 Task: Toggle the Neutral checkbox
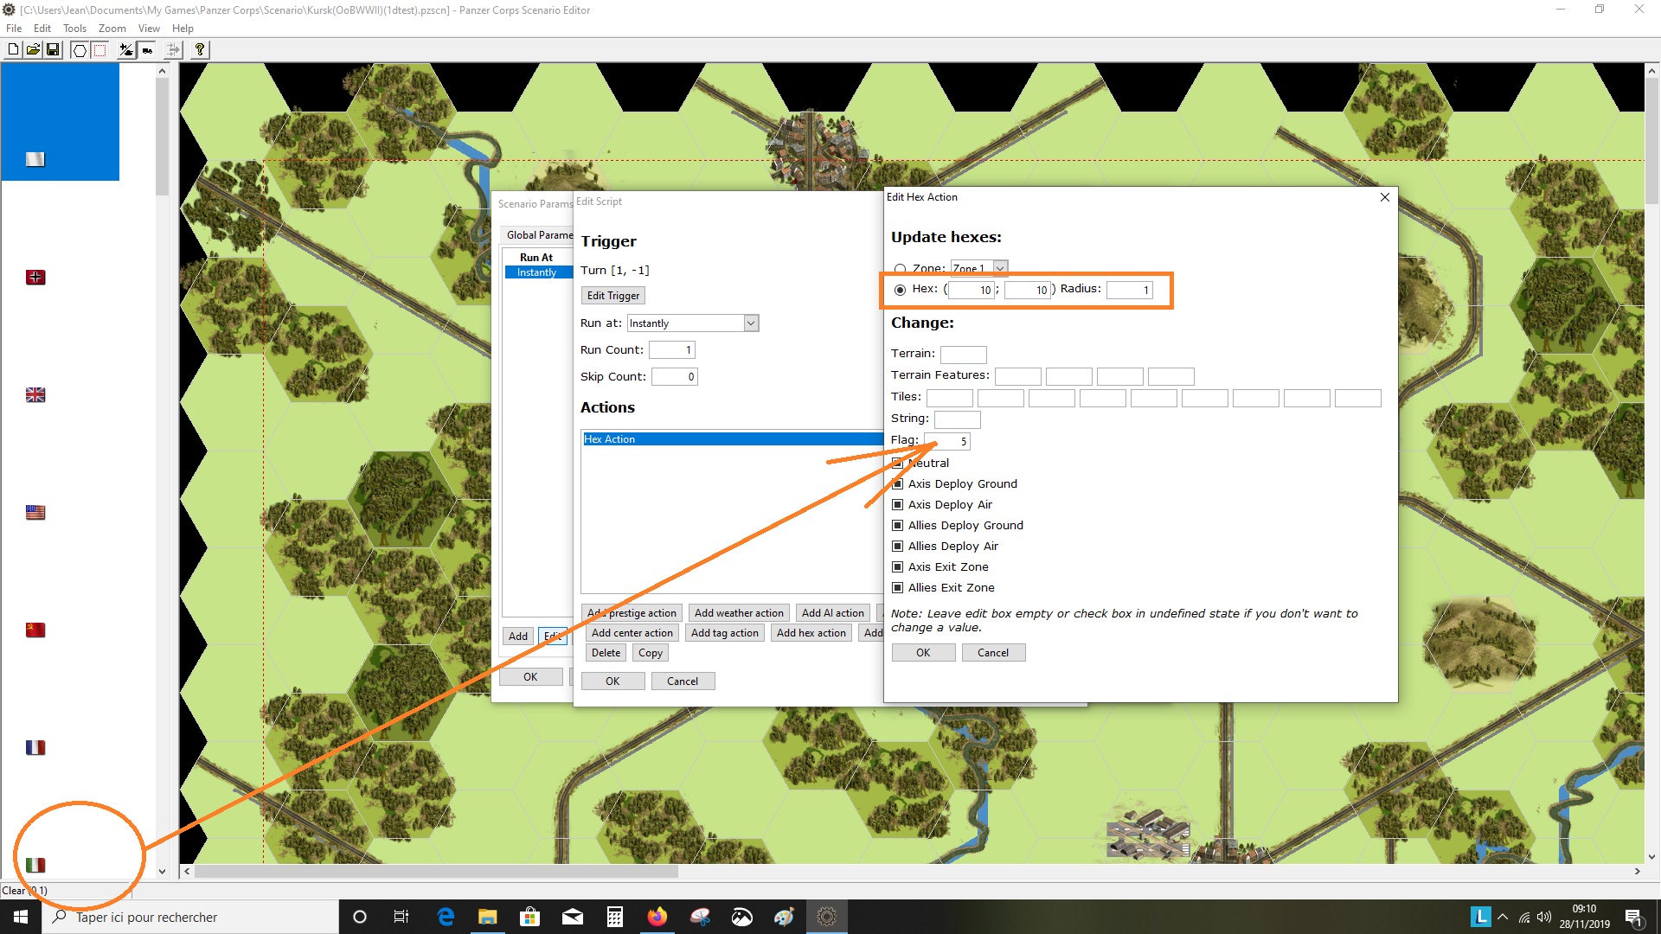click(x=897, y=464)
